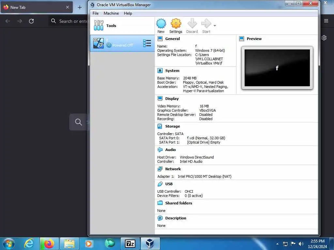Image resolution: width=334 pixels, height=250 pixels.
Task: Open 7-Zip from the taskbar
Action: click(x=130, y=243)
